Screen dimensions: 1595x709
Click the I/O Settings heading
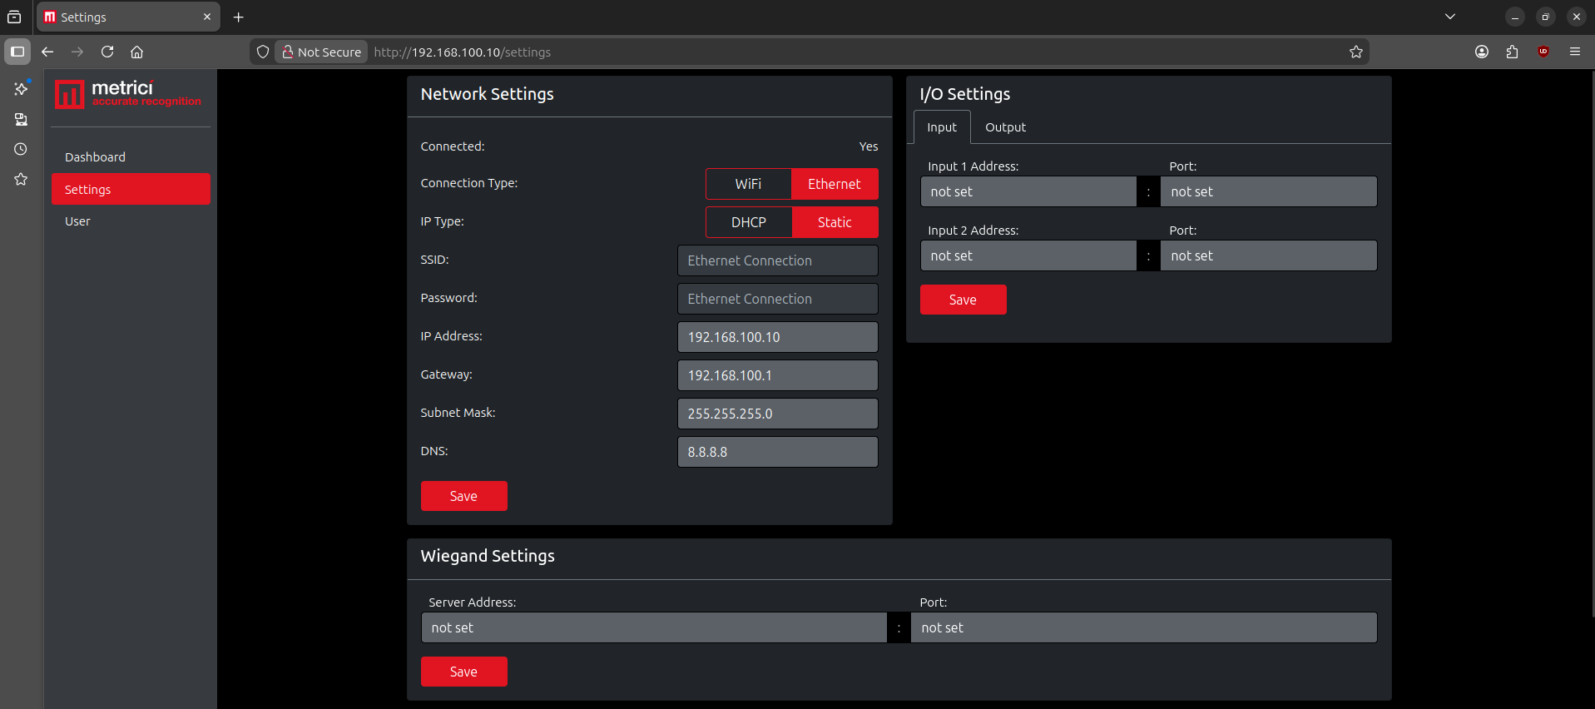coord(964,94)
